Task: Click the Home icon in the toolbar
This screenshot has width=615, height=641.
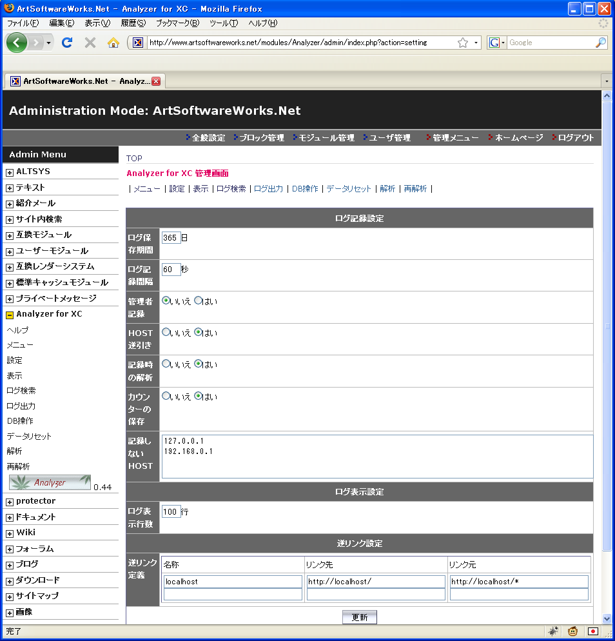Action: point(113,43)
